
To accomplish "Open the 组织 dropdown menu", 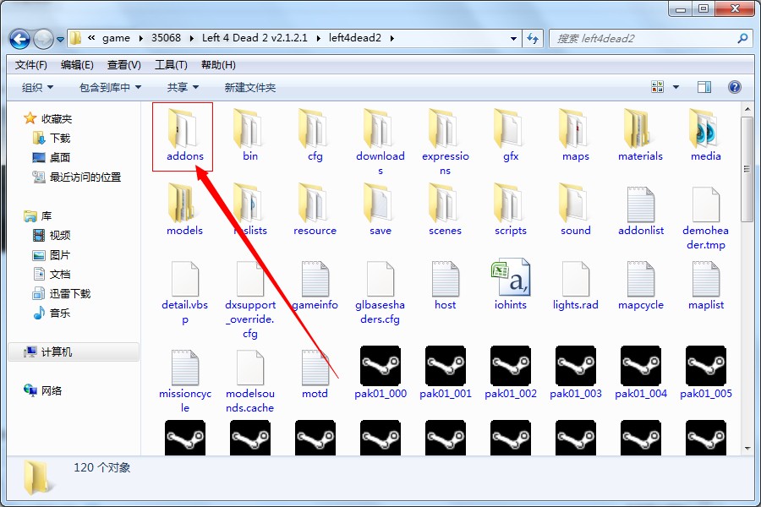I will (37, 87).
